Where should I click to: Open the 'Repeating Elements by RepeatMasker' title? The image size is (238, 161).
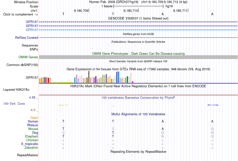tap(138, 152)
